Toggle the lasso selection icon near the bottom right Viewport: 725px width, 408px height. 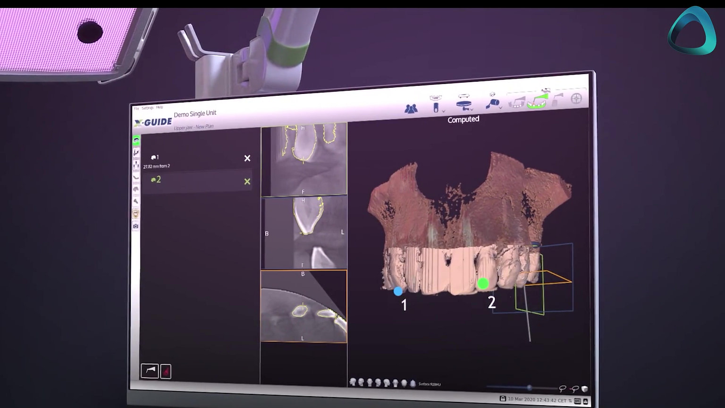pyautogui.click(x=563, y=389)
